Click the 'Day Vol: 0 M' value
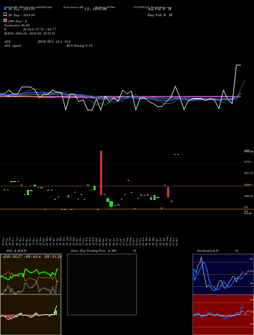This screenshot has height=335, width=254. coord(160,15)
